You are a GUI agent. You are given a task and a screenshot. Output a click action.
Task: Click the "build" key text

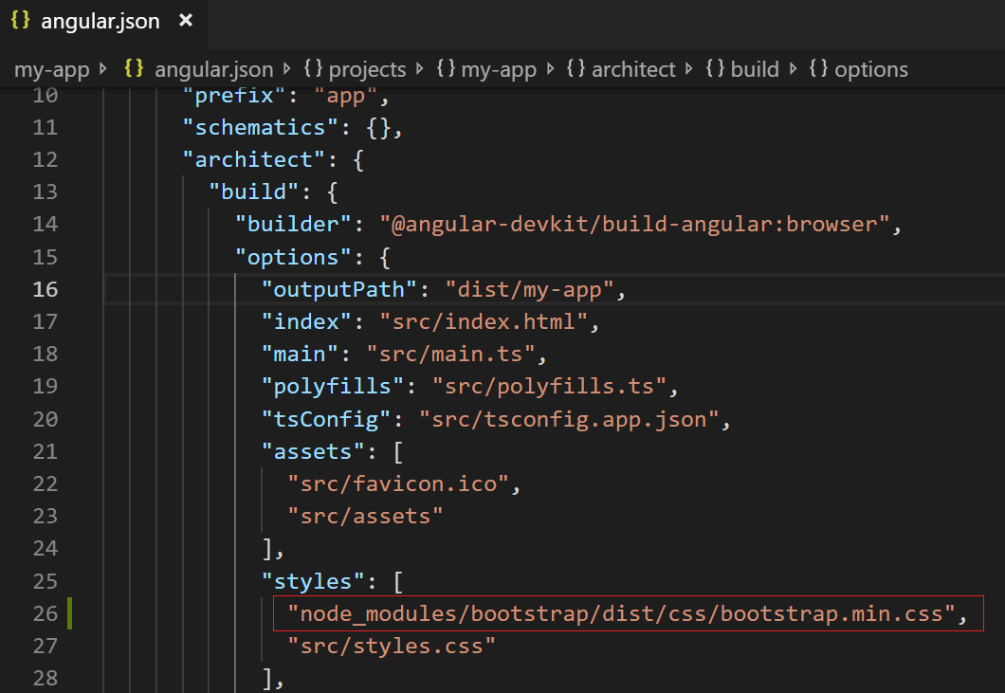tap(254, 191)
